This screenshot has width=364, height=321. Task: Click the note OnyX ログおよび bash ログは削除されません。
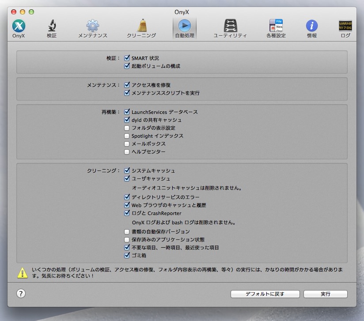184,223
